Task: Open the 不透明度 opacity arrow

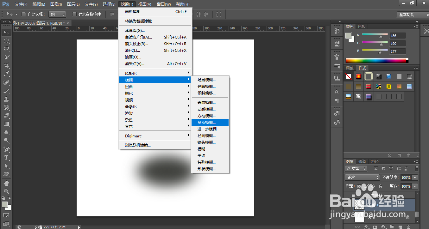Action: [415, 178]
